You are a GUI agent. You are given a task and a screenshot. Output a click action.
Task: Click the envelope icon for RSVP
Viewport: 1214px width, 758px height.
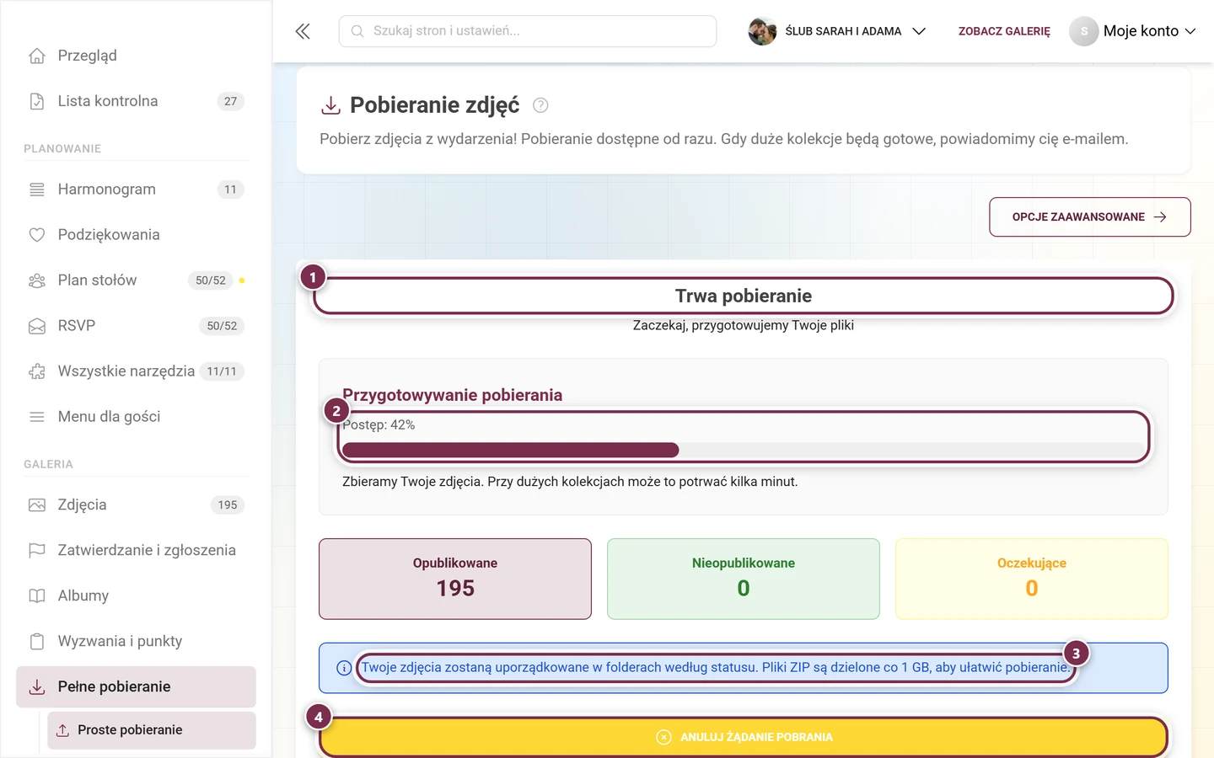pyautogui.click(x=37, y=326)
